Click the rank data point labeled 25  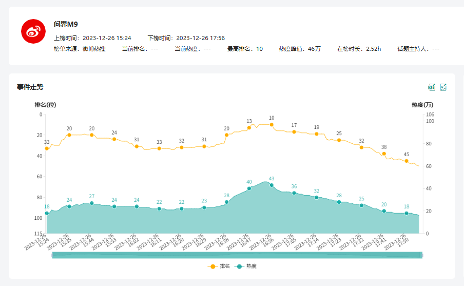click(339, 140)
